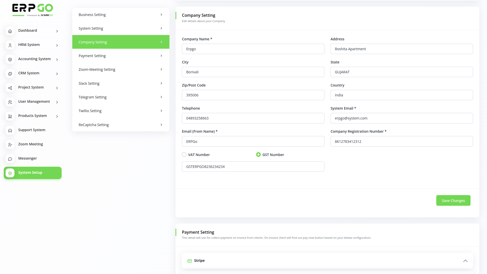Open the Accounting System icon

pyautogui.click(x=10, y=59)
